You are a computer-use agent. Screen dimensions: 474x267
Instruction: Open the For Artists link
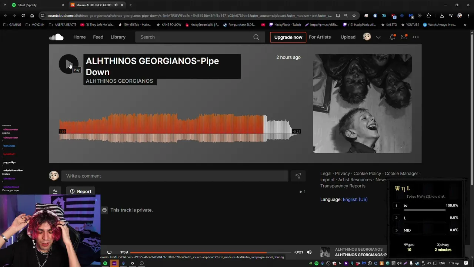pos(320,37)
